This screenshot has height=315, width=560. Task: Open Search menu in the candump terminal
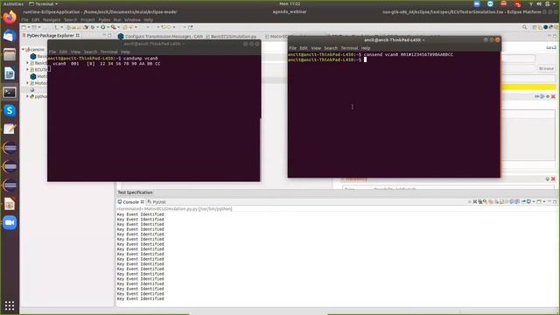point(90,52)
